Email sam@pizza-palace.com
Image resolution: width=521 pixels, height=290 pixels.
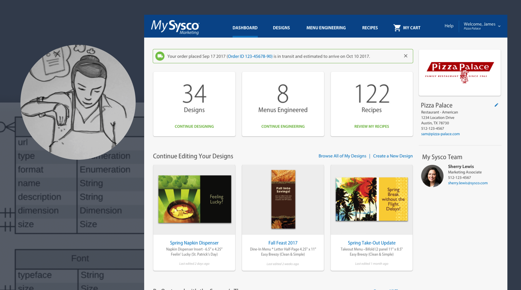[x=440, y=134]
